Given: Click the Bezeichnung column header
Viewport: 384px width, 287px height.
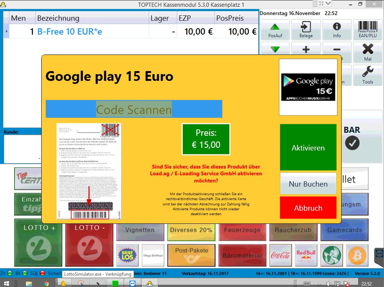Looking at the screenshot, I should pyautogui.click(x=92, y=18).
